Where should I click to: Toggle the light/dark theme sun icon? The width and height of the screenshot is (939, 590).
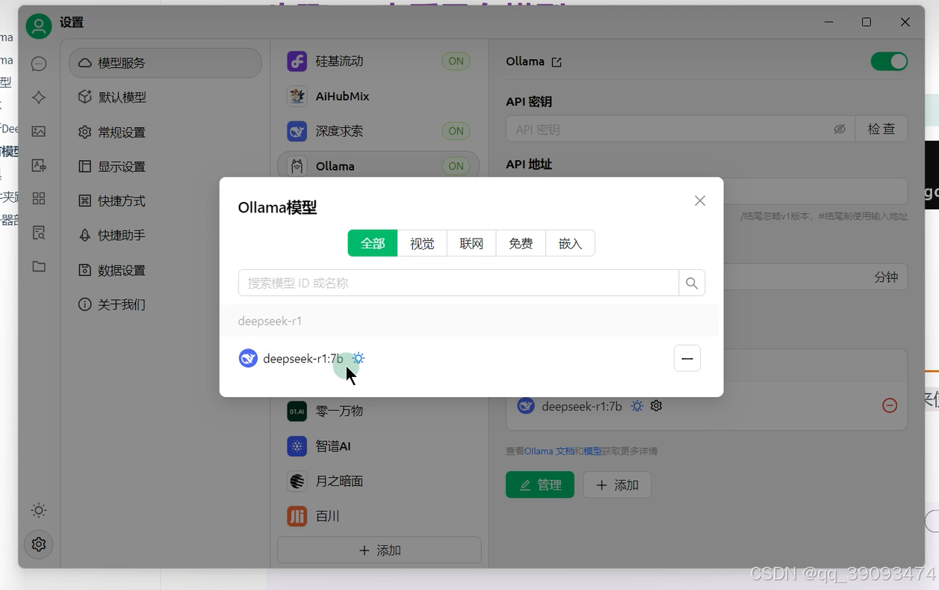(39, 511)
